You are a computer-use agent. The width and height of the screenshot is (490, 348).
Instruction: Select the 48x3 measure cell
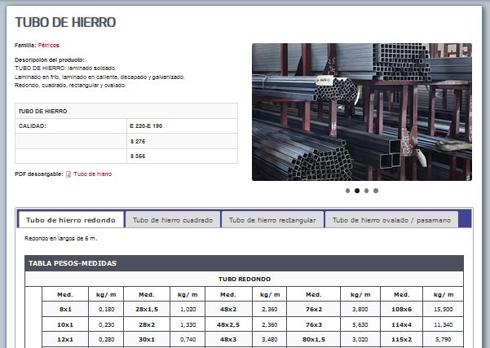(228, 340)
